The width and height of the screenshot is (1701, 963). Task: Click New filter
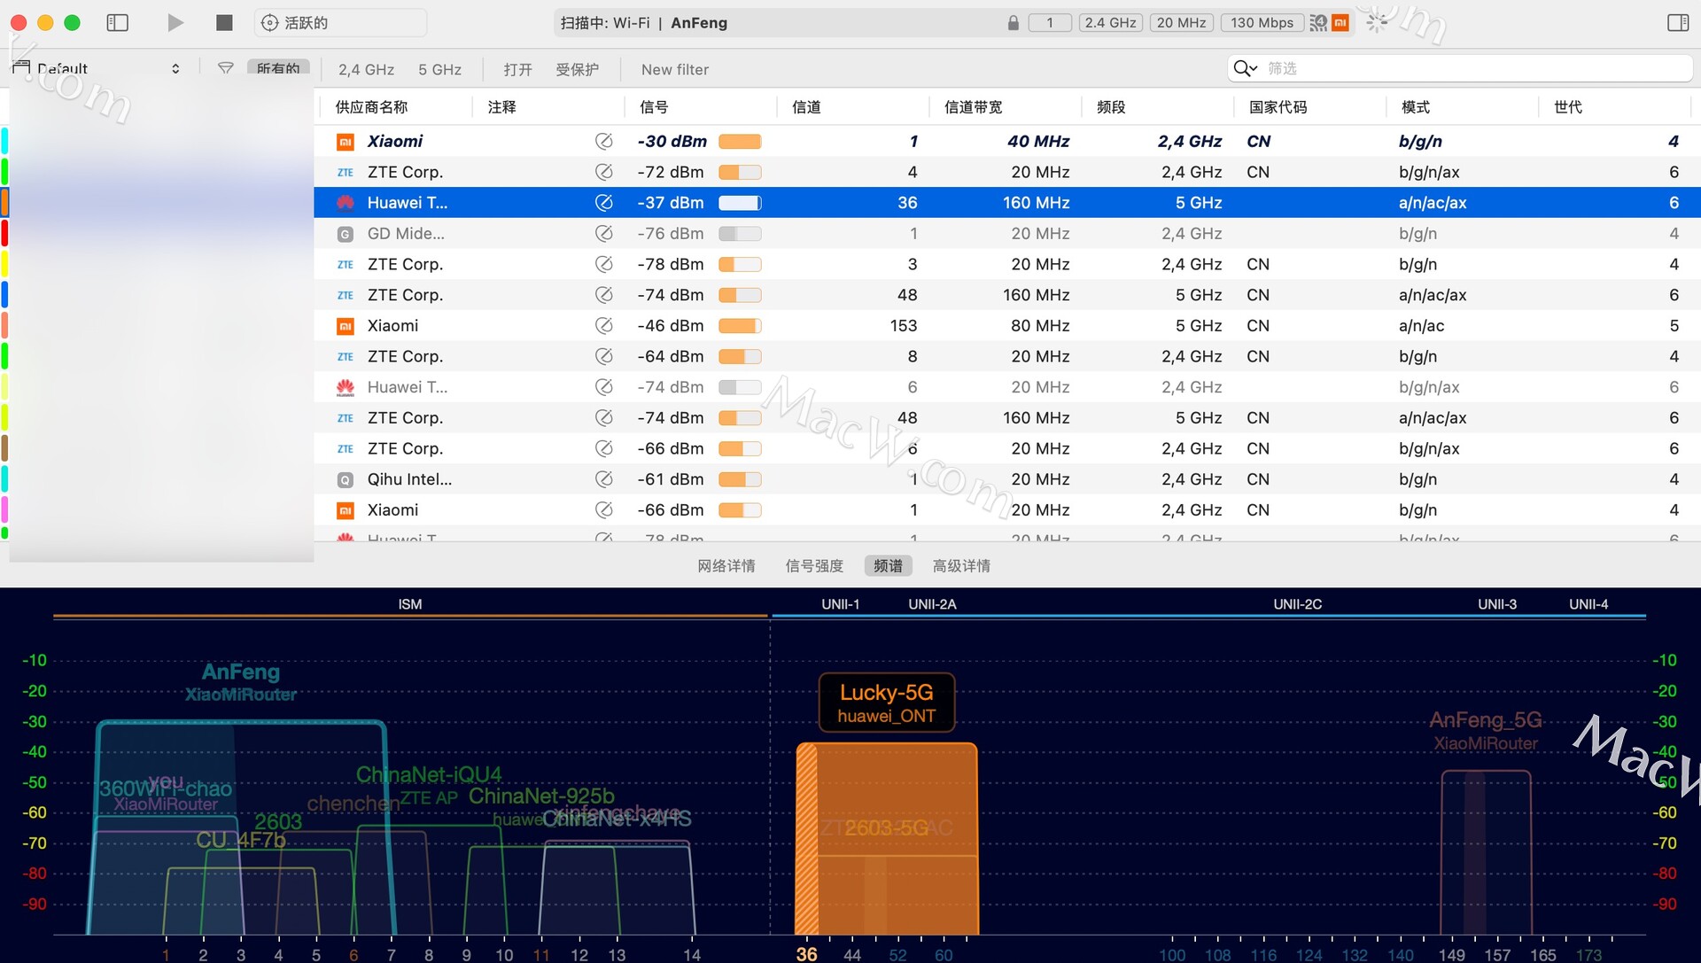674,69
